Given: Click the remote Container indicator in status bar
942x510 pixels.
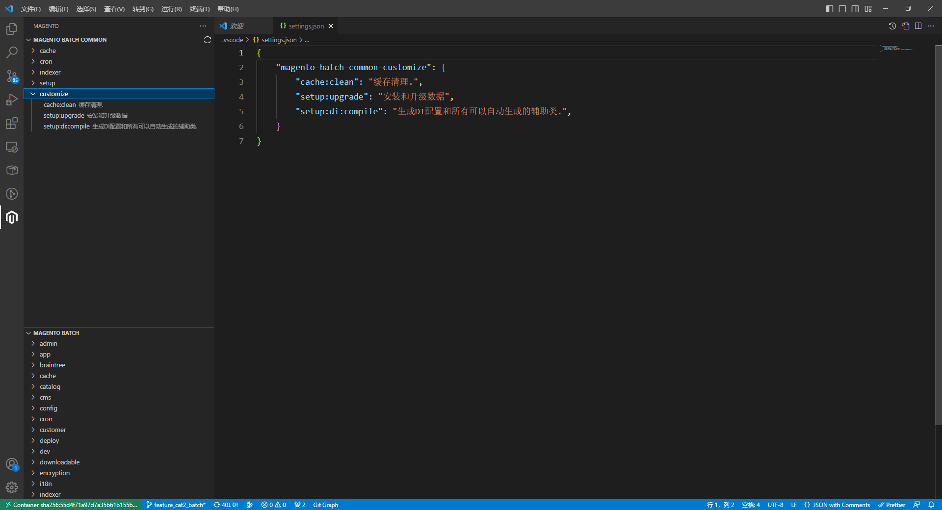Looking at the screenshot, I should 71,505.
